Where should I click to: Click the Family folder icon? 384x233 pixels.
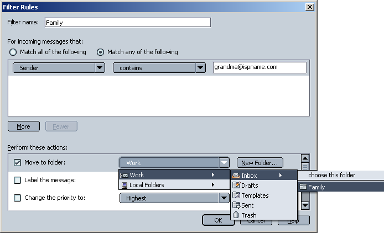point(303,187)
